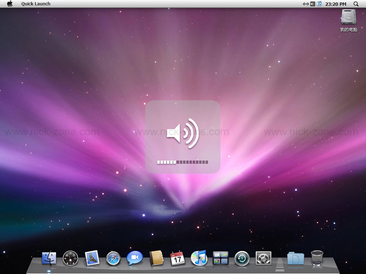
Task: Open the Trash in the dock
Action: pyautogui.click(x=317, y=258)
